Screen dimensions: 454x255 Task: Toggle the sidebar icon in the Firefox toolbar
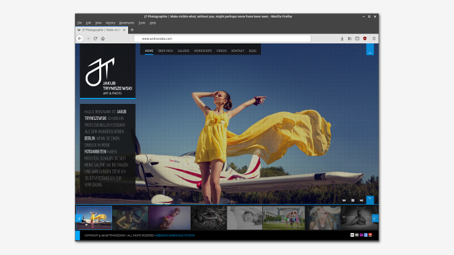point(357,39)
